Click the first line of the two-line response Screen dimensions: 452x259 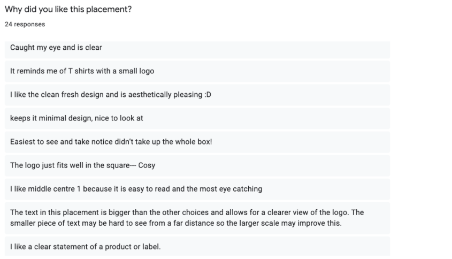click(187, 212)
